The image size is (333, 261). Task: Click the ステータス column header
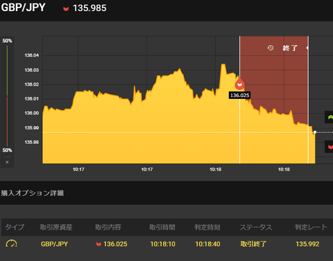256,227
